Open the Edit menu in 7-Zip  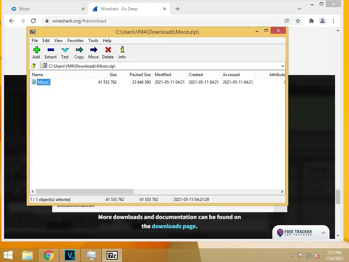click(x=46, y=41)
